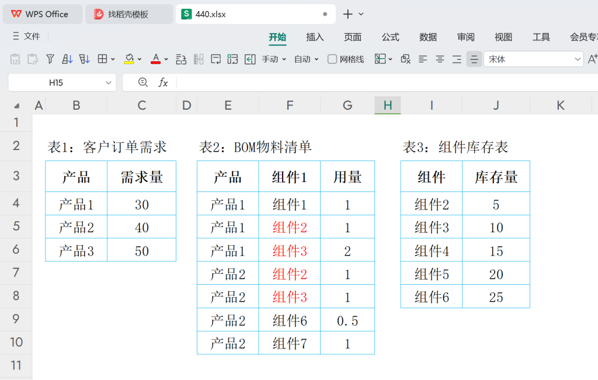Select the 440.xlsx document tab

(x=256, y=14)
